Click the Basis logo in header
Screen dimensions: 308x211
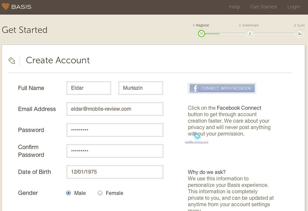point(16,7)
